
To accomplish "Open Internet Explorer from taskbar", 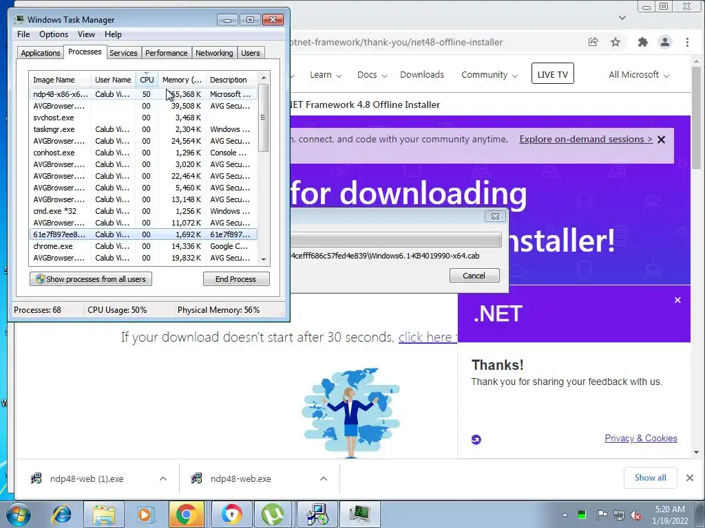I will click(x=61, y=514).
